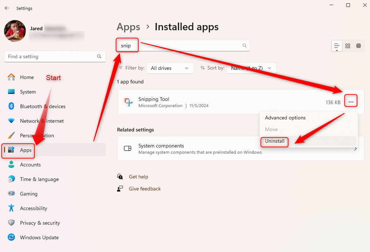The height and width of the screenshot is (252, 370).
Task: Click the Snipping Tool app icon
Action: (128, 102)
